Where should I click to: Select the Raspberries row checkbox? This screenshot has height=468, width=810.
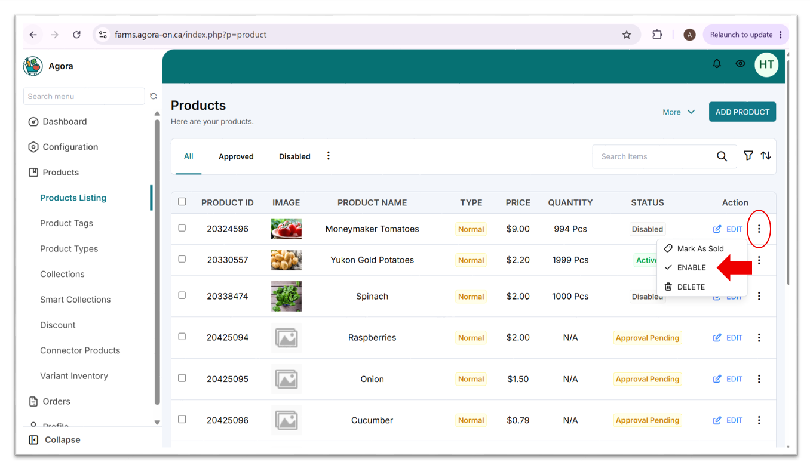pyautogui.click(x=182, y=337)
